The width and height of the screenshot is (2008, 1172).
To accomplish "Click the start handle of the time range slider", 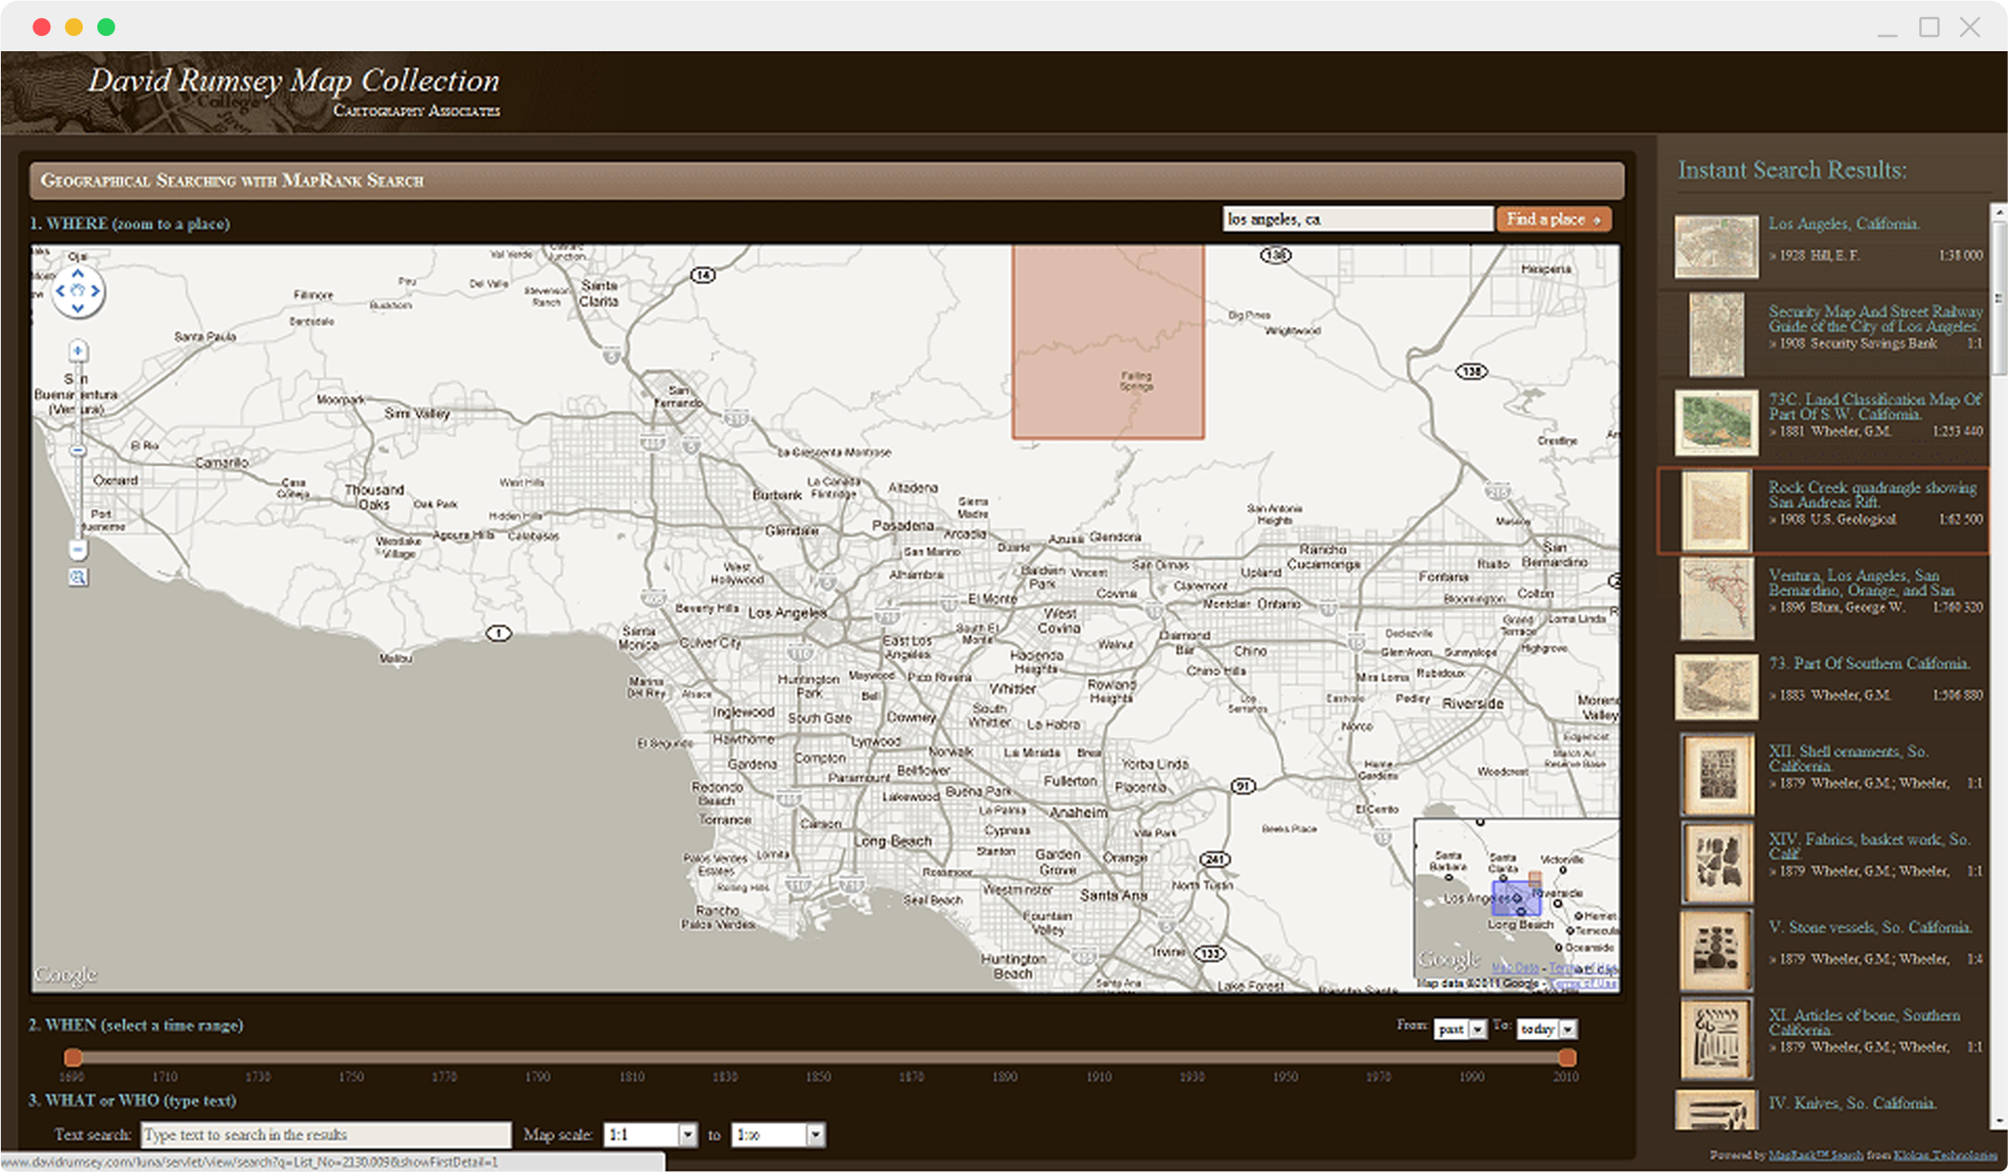I will (73, 1058).
